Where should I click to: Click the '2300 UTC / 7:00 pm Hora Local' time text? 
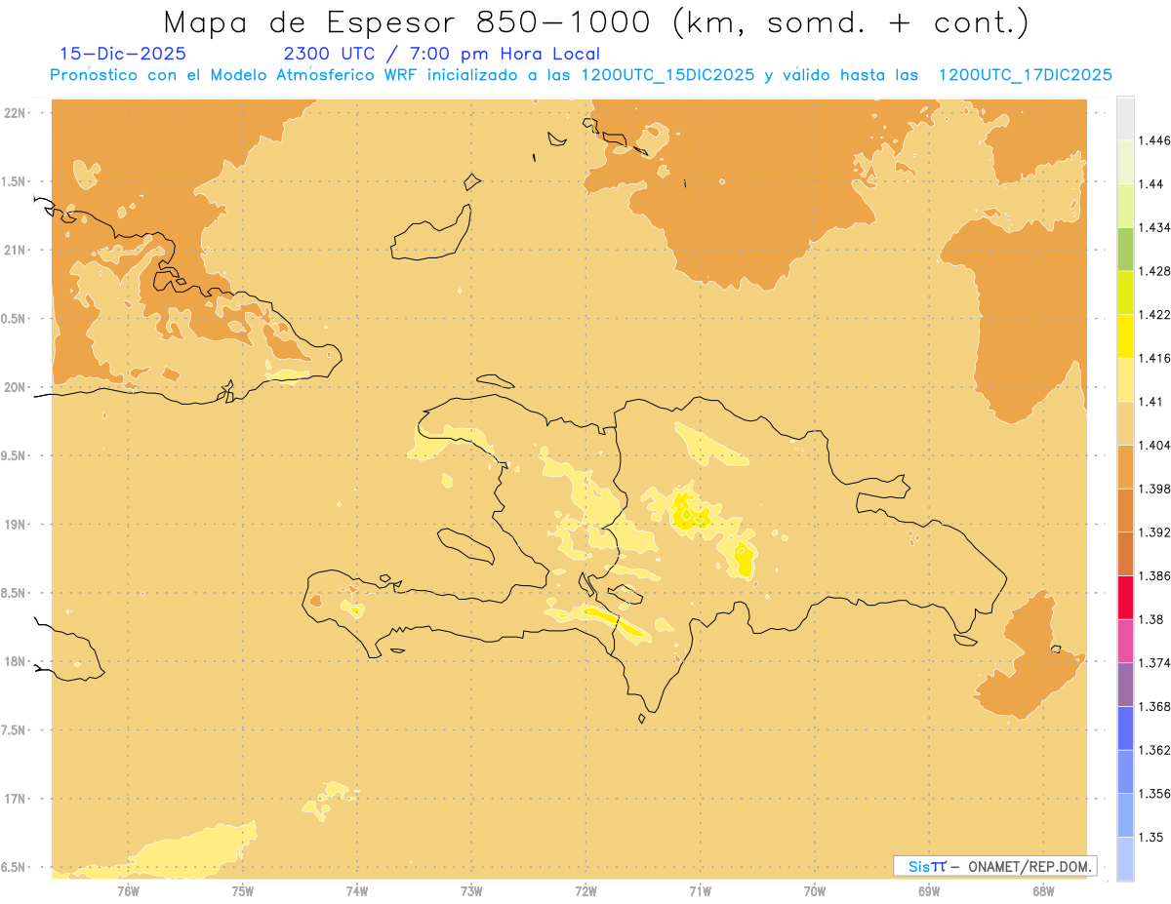click(441, 55)
